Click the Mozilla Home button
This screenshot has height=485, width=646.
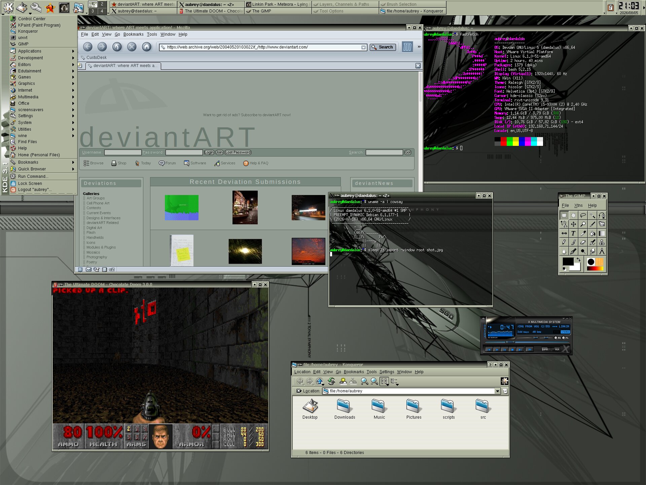(x=146, y=47)
